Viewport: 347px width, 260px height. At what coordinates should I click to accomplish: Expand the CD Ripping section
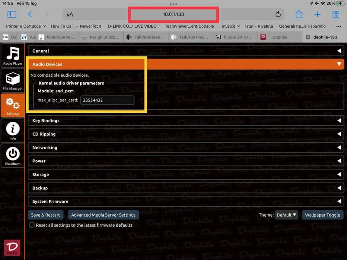coord(186,134)
